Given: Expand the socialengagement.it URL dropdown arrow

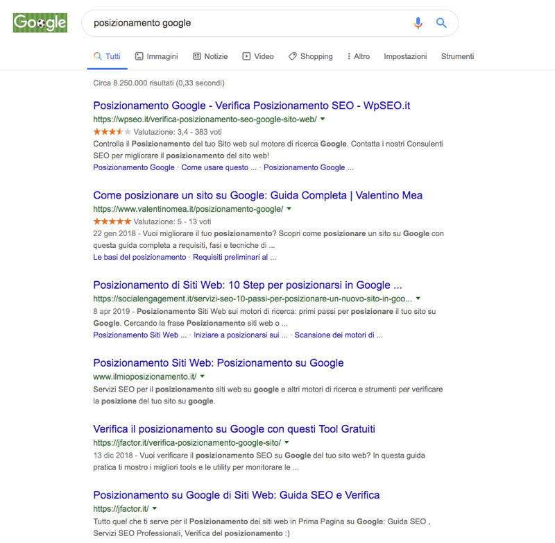Looking at the screenshot, I should coord(418,299).
